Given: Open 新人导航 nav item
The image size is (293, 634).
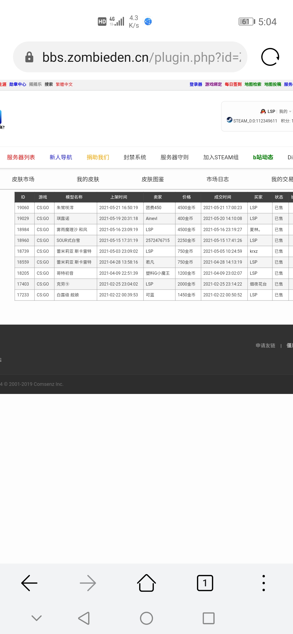Looking at the screenshot, I should click(x=61, y=157).
